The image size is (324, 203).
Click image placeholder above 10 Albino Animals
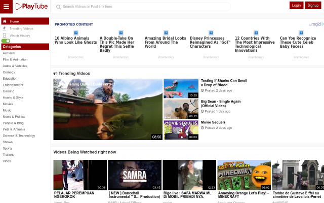[76, 32]
